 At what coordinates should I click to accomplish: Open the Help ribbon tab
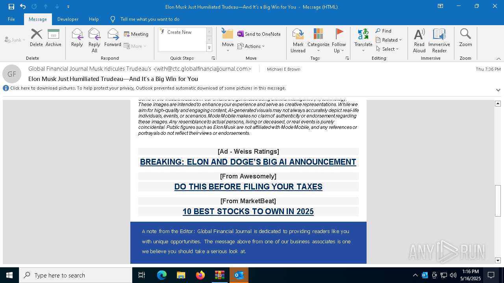click(x=94, y=19)
